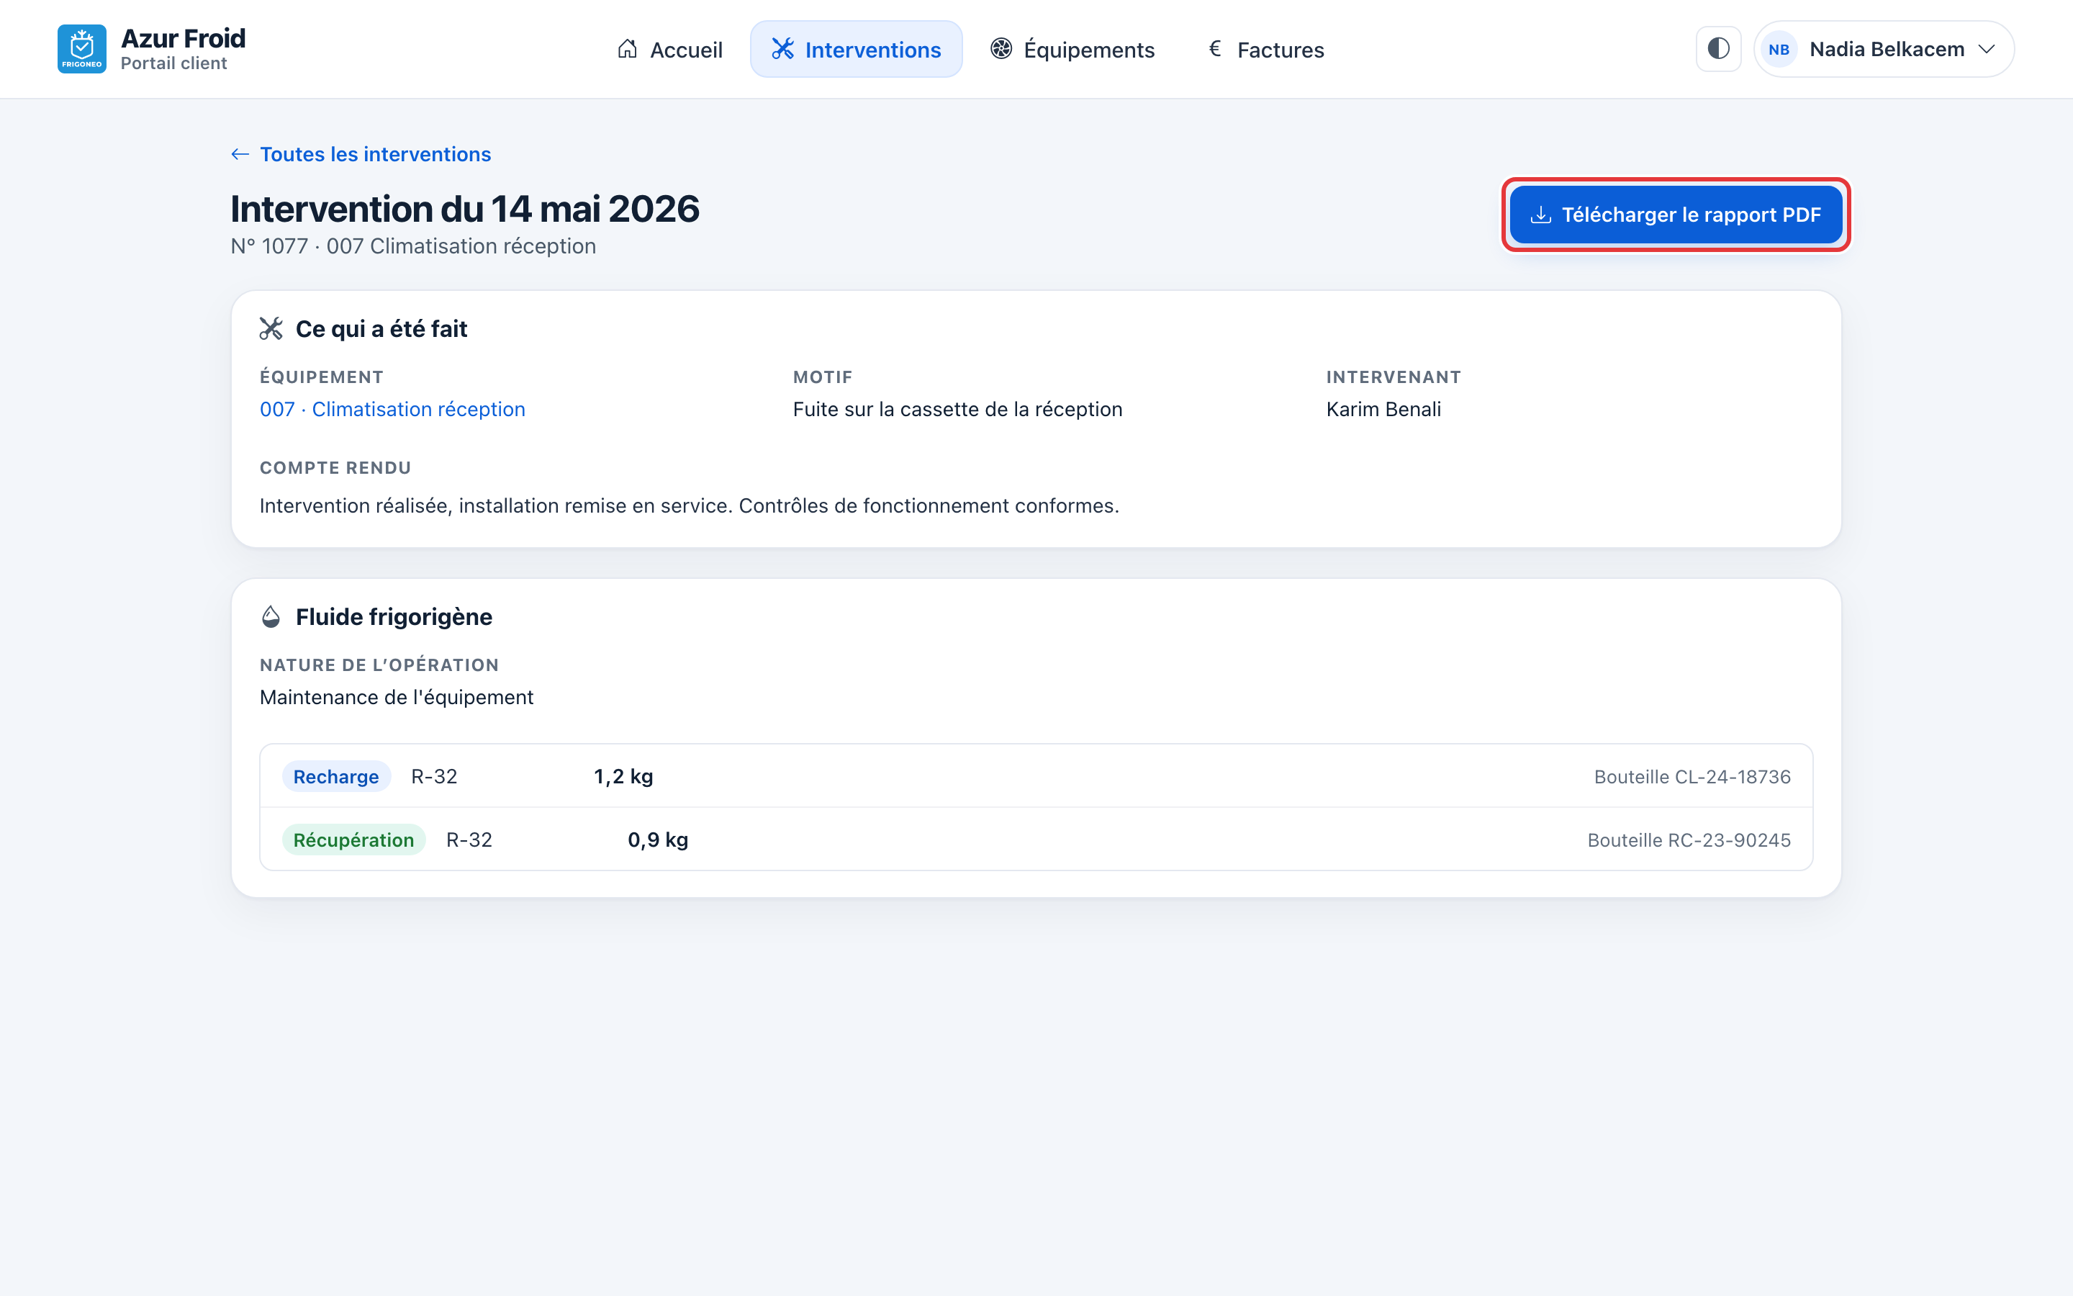
Task: Select the text Bouteille RC-23-90245
Action: tap(1689, 840)
